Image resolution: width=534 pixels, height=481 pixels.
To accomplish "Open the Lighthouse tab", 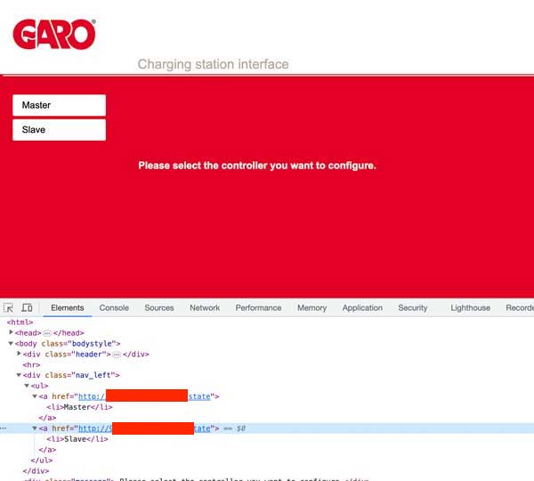I will 470,308.
